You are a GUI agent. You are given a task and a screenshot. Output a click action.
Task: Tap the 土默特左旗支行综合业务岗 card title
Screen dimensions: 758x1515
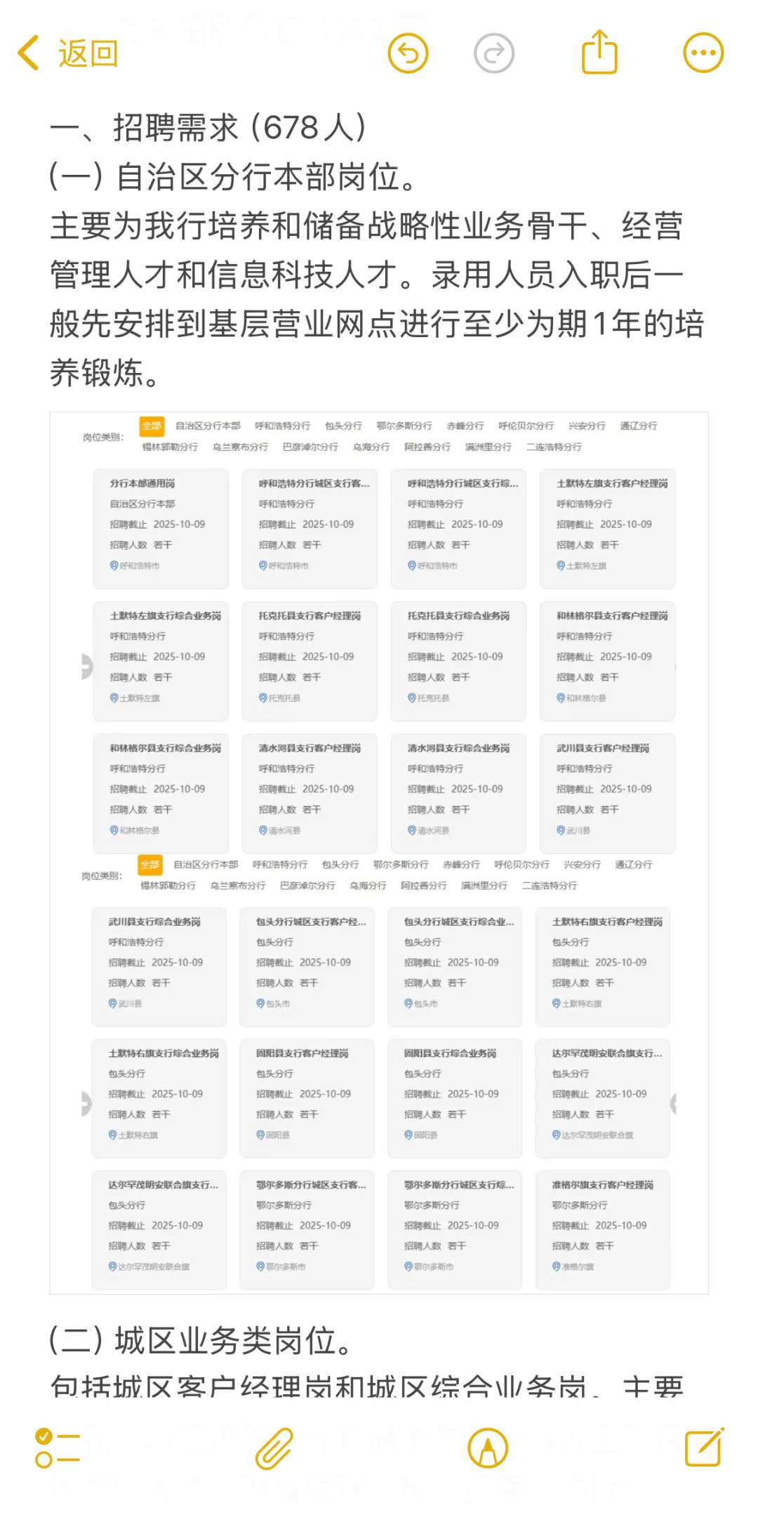[x=165, y=616]
